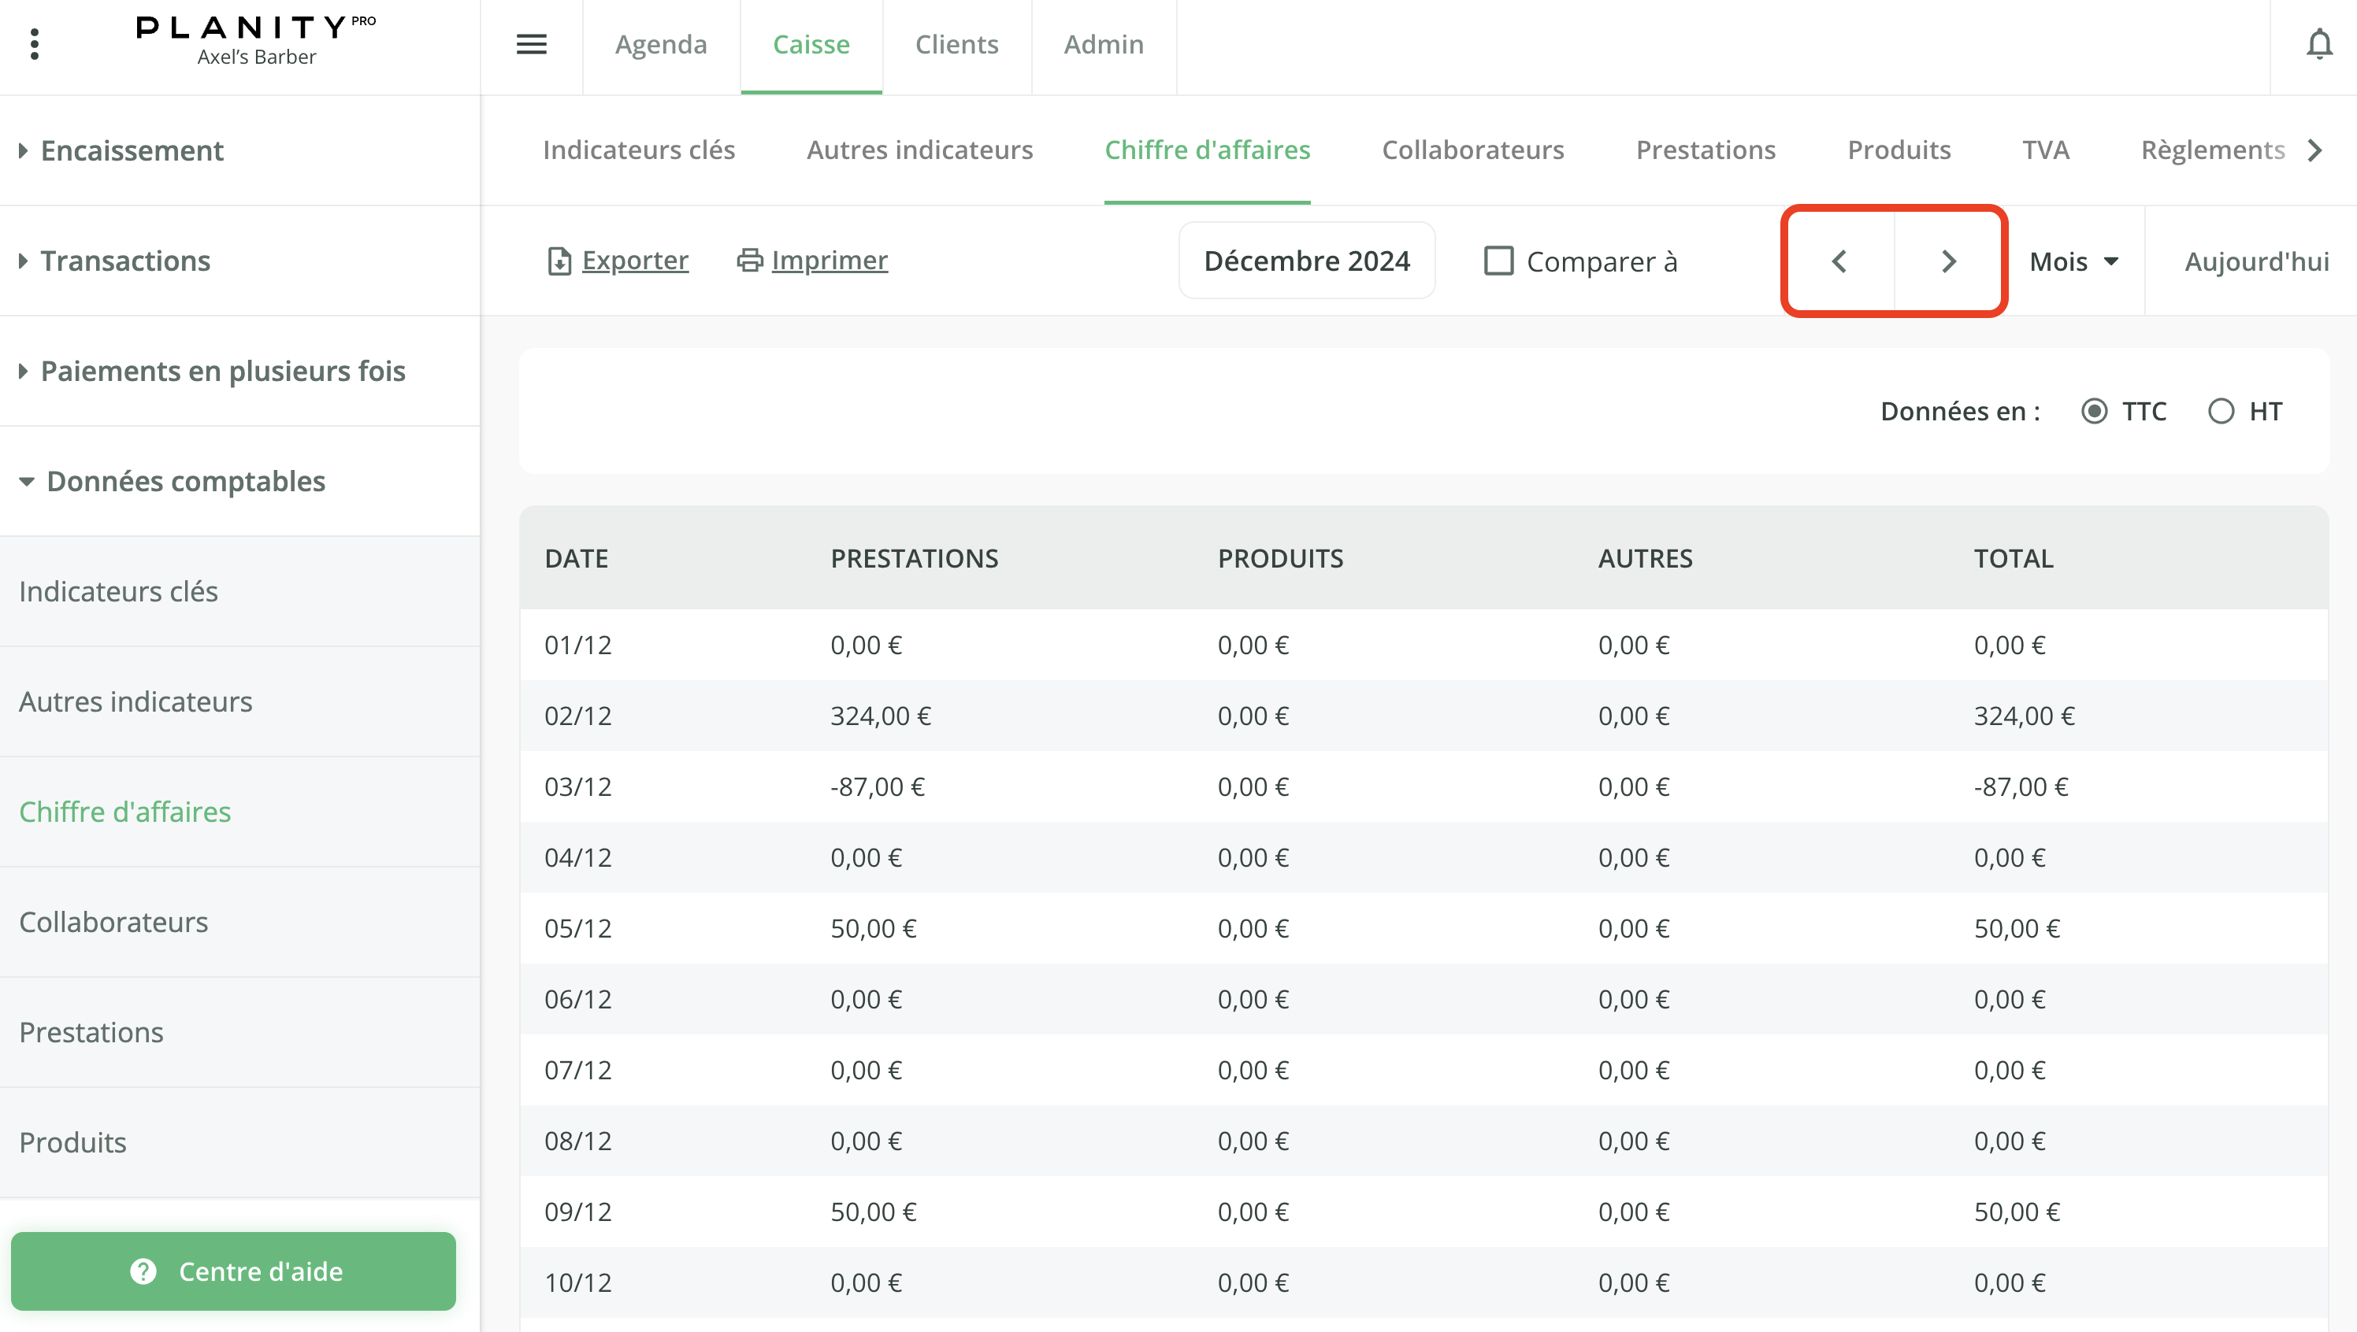2357x1332 pixels.
Task: Open the Centre d'aide button
Action: [x=233, y=1271]
